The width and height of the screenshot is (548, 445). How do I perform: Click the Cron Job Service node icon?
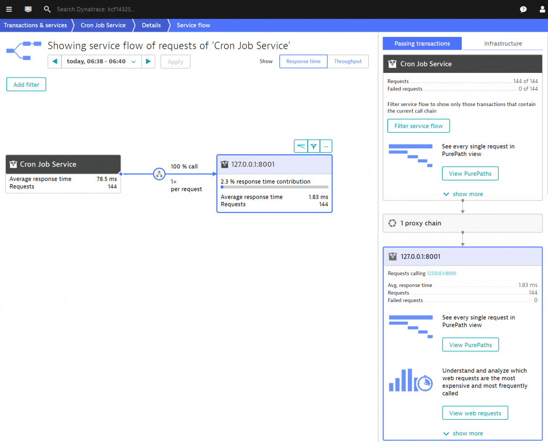point(13,164)
